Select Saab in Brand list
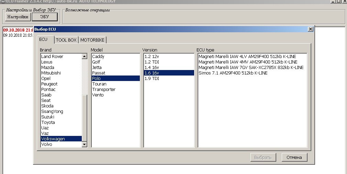 tap(61, 95)
